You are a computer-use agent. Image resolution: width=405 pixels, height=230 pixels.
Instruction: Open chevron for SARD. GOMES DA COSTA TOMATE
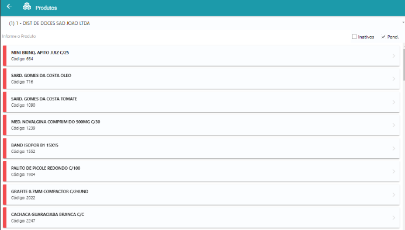coord(394,102)
